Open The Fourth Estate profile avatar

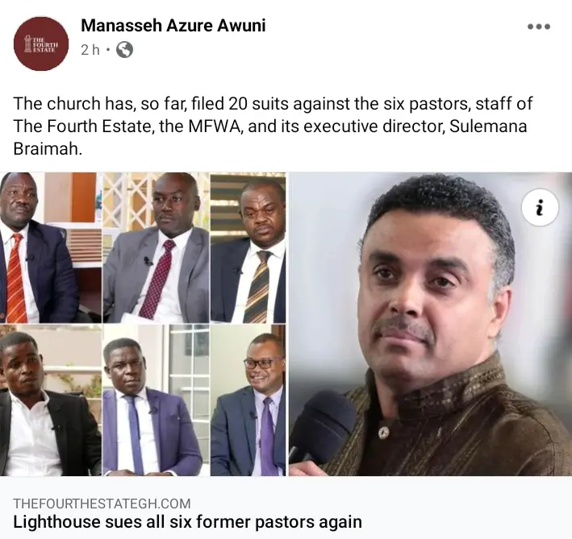tap(41, 44)
